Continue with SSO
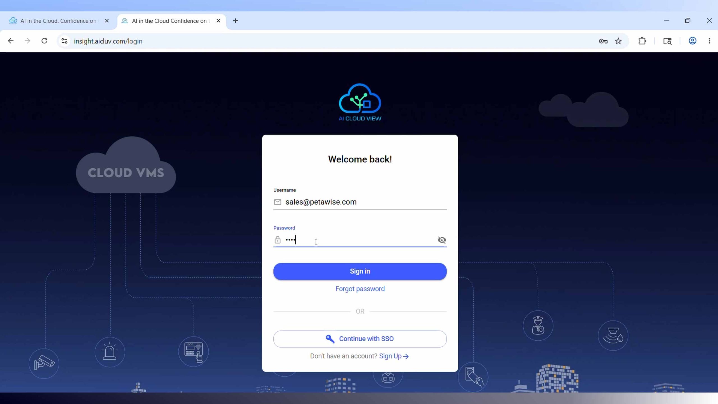The image size is (718, 404). click(x=360, y=339)
